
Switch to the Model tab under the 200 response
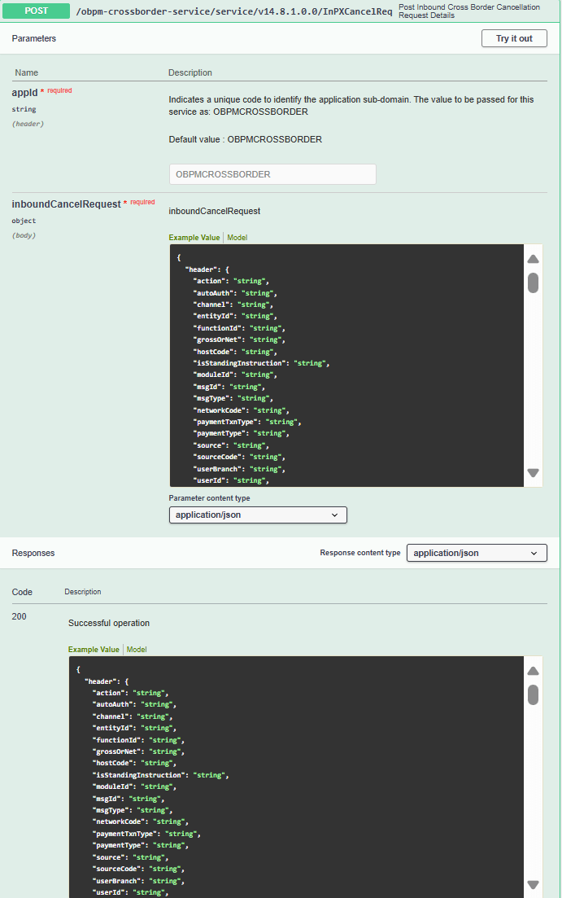click(x=136, y=650)
